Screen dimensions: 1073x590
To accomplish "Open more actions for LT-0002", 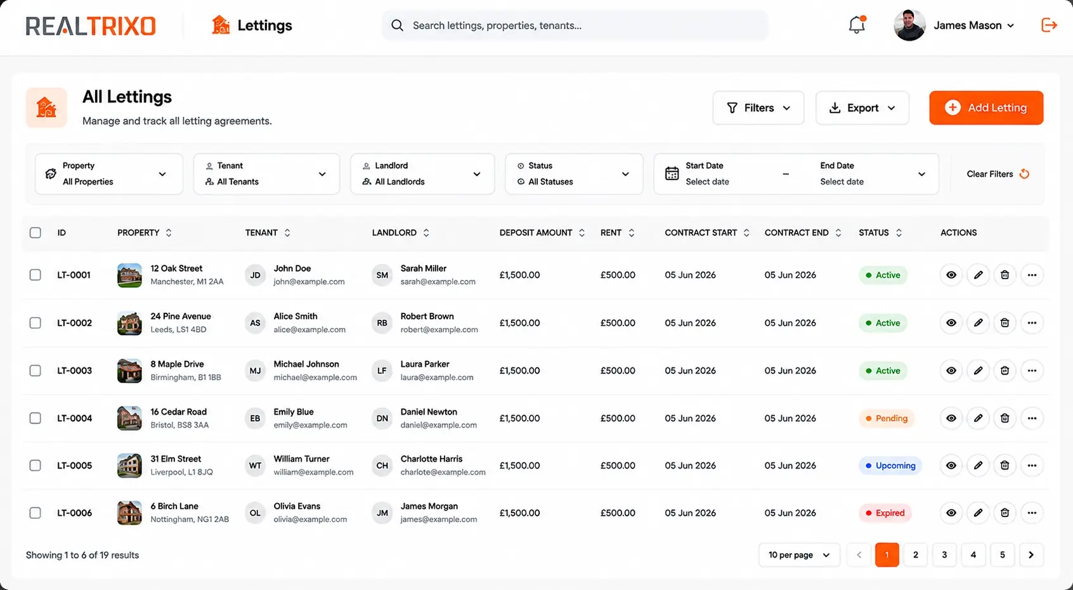I will pos(1032,323).
